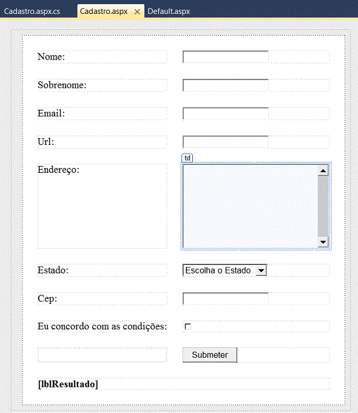This screenshot has width=358, height=413.
Task: Open the Escolha o Estado dropdown
Action: (x=225, y=270)
